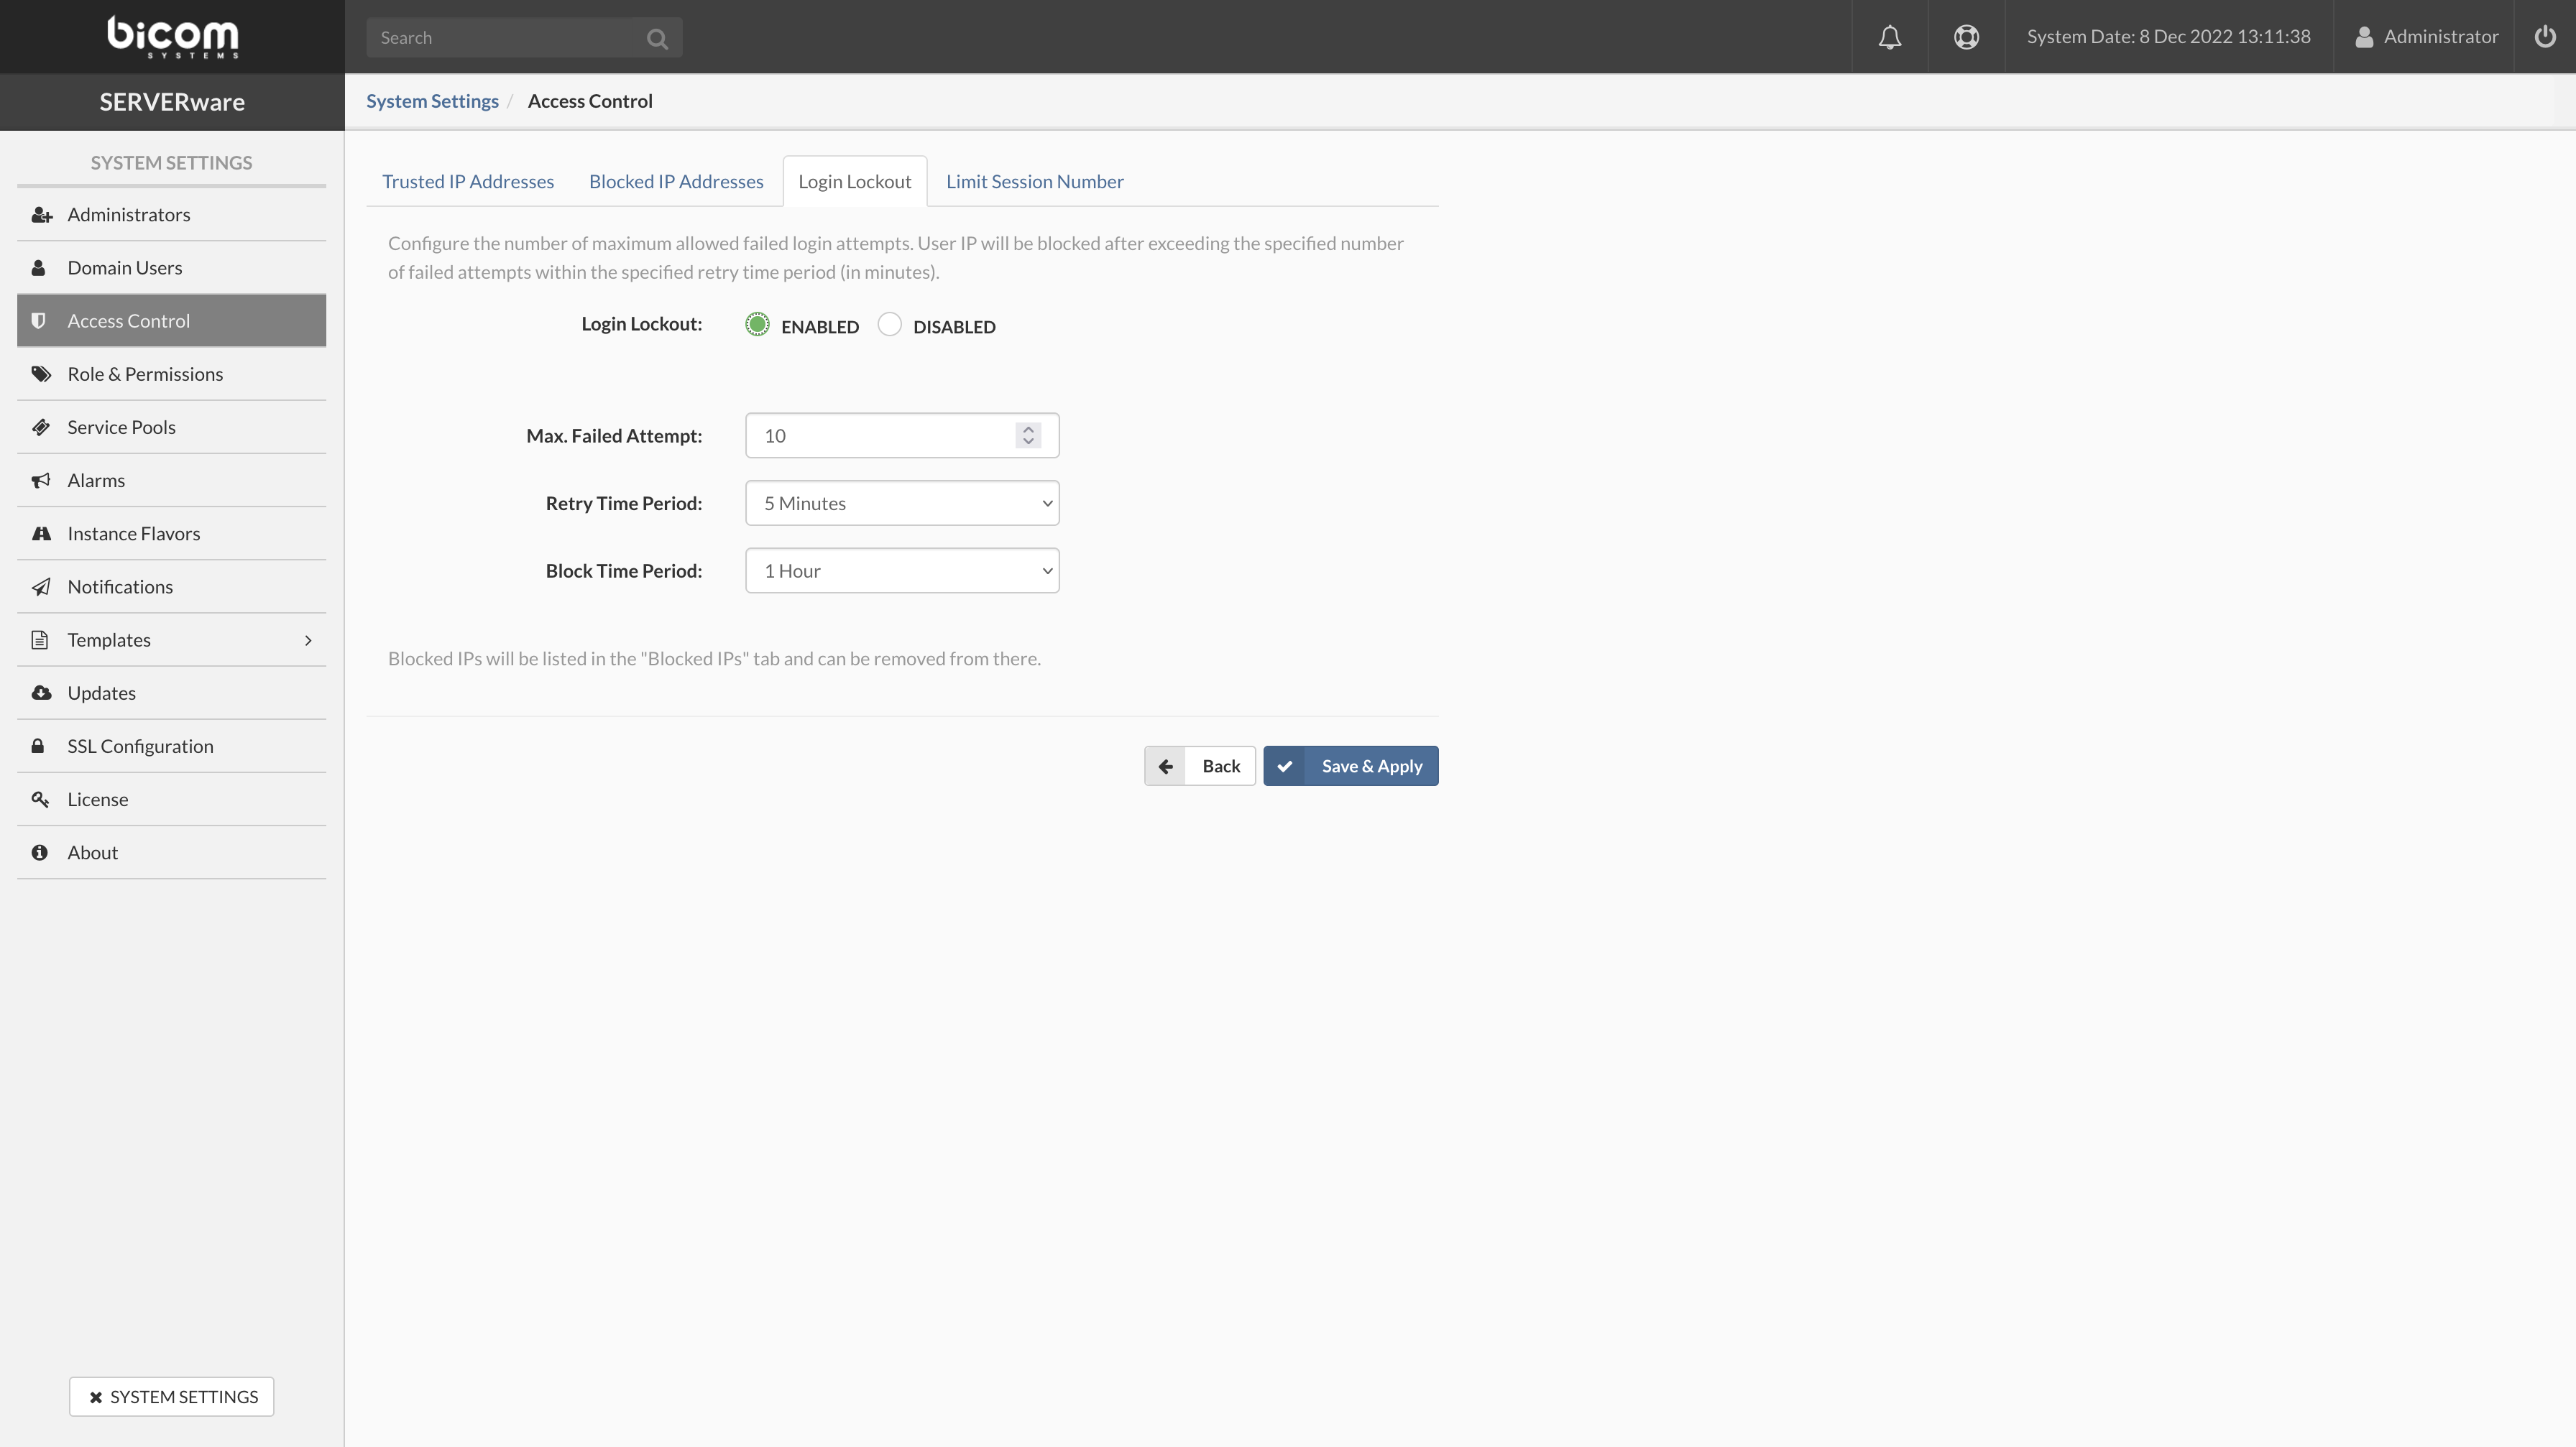Image resolution: width=2576 pixels, height=1447 pixels.
Task: Increment Max. Failed Attempt using the stepper
Action: pos(1028,430)
